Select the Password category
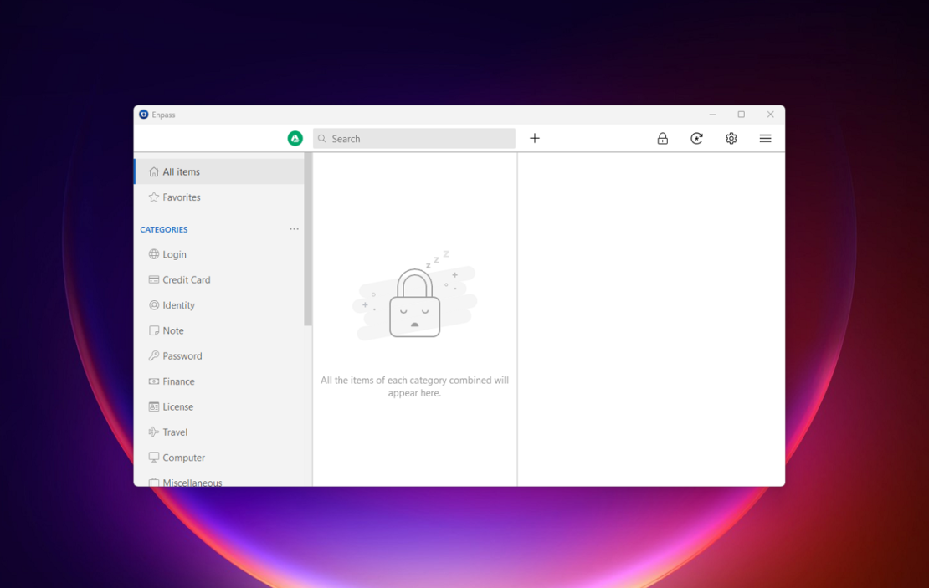This screenshot has width=929, height=588. [x=182, y=356]
